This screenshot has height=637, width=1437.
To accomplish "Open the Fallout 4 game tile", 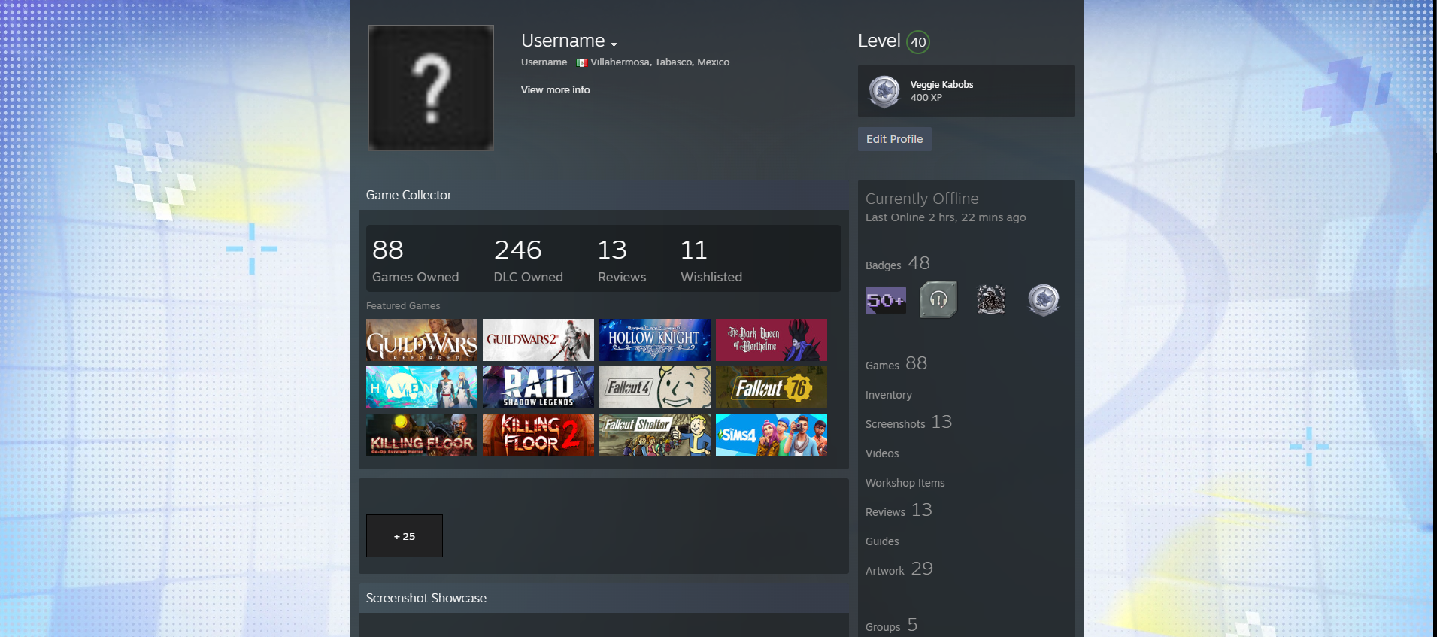I will [x=655, y=387].
